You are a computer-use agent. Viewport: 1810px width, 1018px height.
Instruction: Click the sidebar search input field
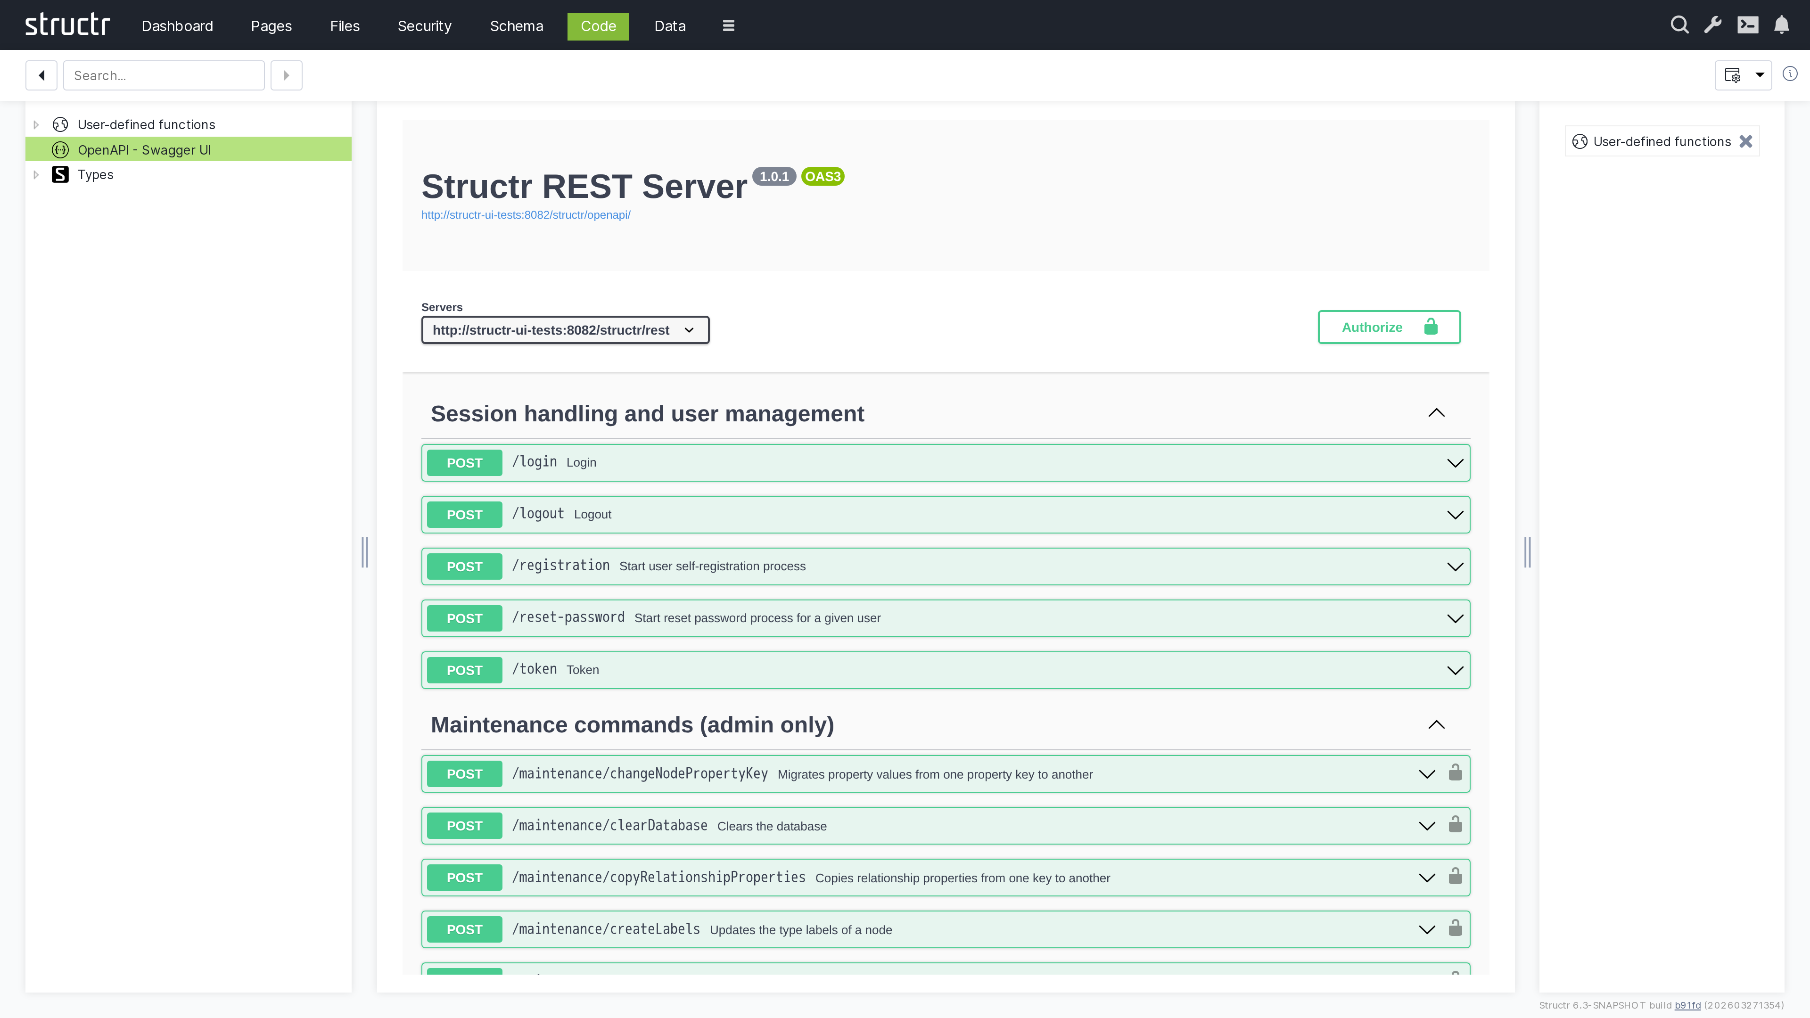(163, 74)
